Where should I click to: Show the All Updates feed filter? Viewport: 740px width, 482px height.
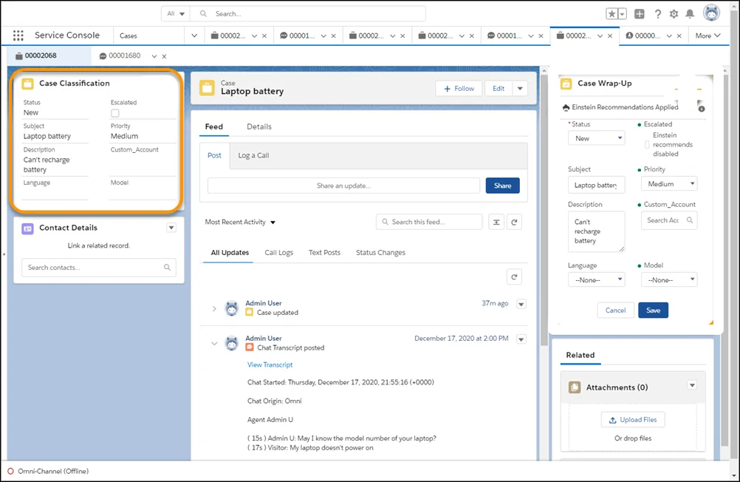click(230, 253)
